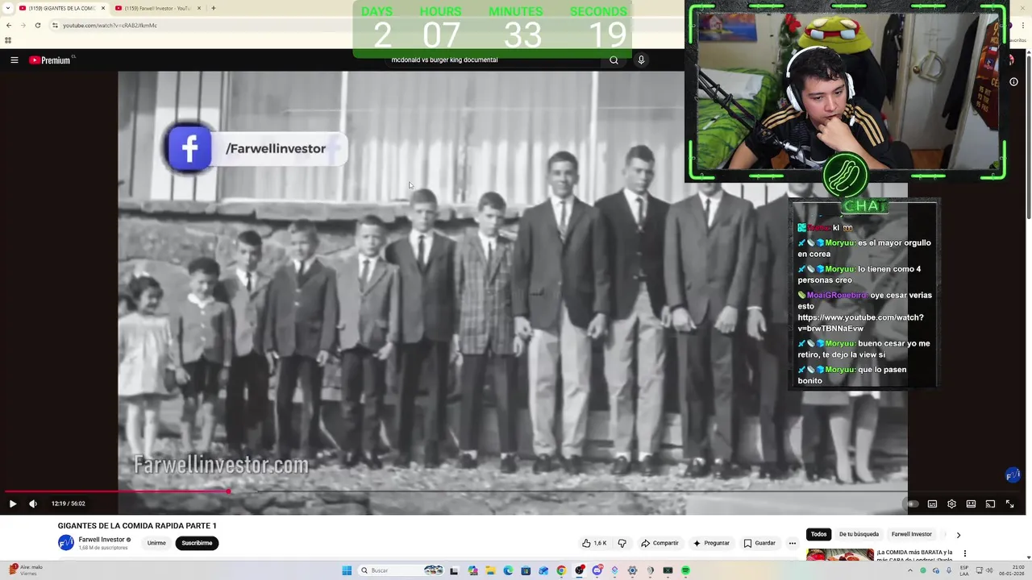Close the GIGANTES DE LA COMIDA tab
The width and height of the screenshot is (1032, 580).
pyautogui.click(x=102, y=8)
